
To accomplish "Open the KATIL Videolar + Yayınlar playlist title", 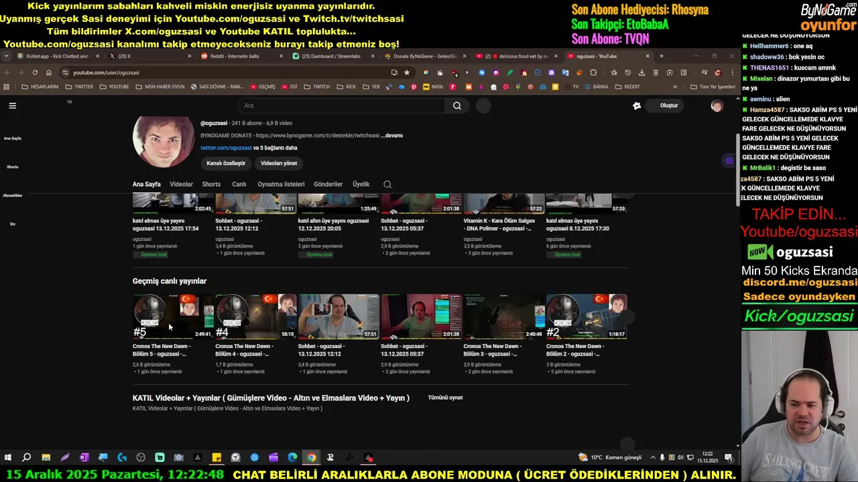I will (271, 398).
